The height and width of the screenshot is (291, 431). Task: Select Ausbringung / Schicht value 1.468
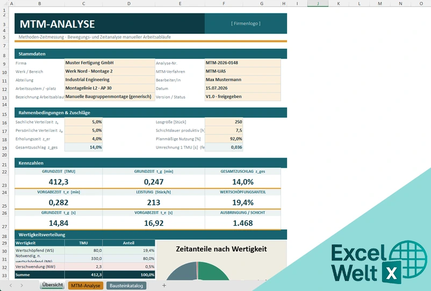tap(243, 223)
